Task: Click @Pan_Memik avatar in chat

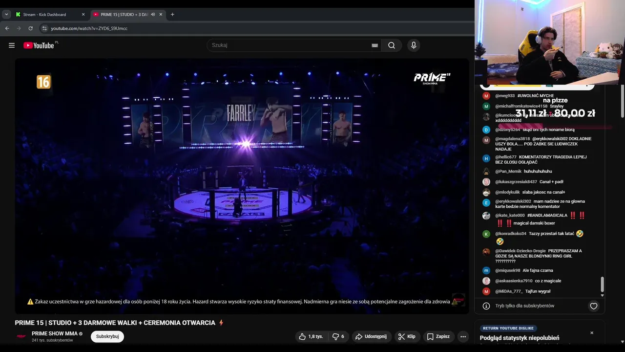Action: (x=486, y=172)
